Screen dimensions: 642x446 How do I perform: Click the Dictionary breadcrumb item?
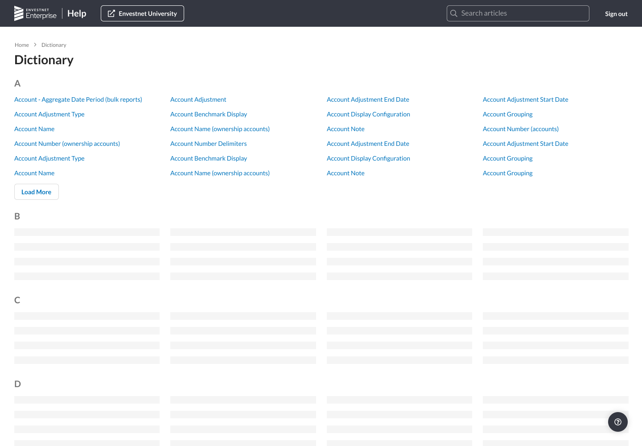(x=53, y=45)
